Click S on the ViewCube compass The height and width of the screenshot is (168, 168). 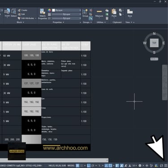click(154, 52)
